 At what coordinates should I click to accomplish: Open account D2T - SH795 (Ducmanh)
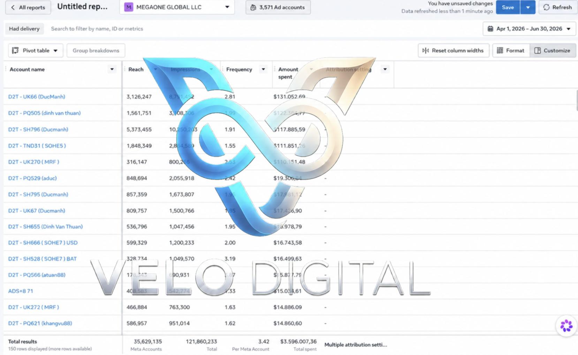(x=38, y=194)
